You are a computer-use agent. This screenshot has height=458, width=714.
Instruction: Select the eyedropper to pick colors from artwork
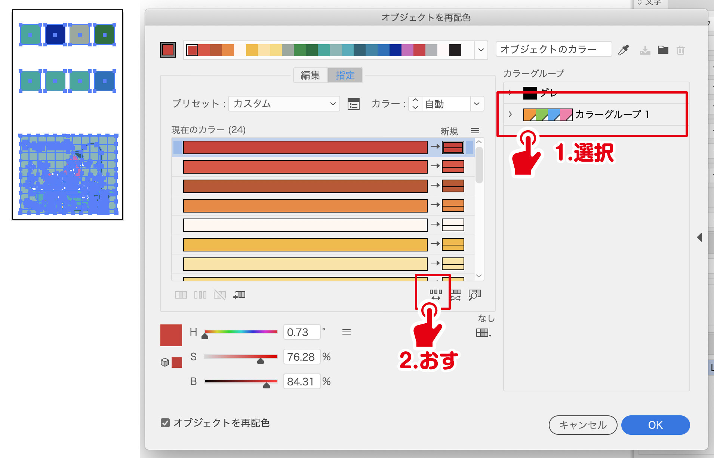tap(623, 49)
